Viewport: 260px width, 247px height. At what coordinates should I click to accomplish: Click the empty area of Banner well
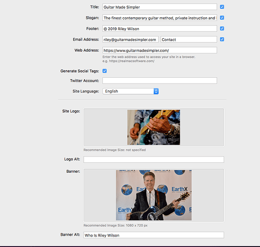click(208, 195)
